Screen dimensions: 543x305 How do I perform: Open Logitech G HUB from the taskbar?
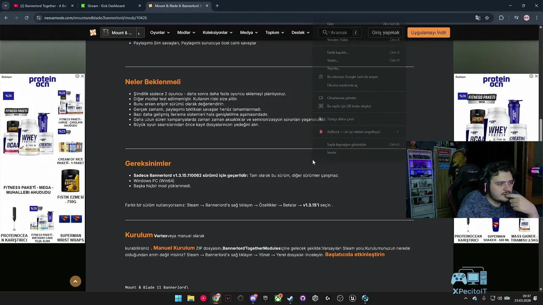pos(327,298)
